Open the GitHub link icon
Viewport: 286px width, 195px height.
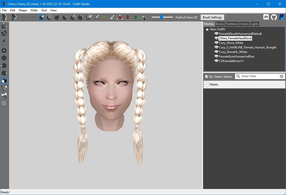click(x=274, y=17)
